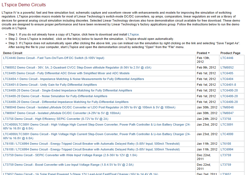Go to the LTM8047 product page

(x=227, y=113)
